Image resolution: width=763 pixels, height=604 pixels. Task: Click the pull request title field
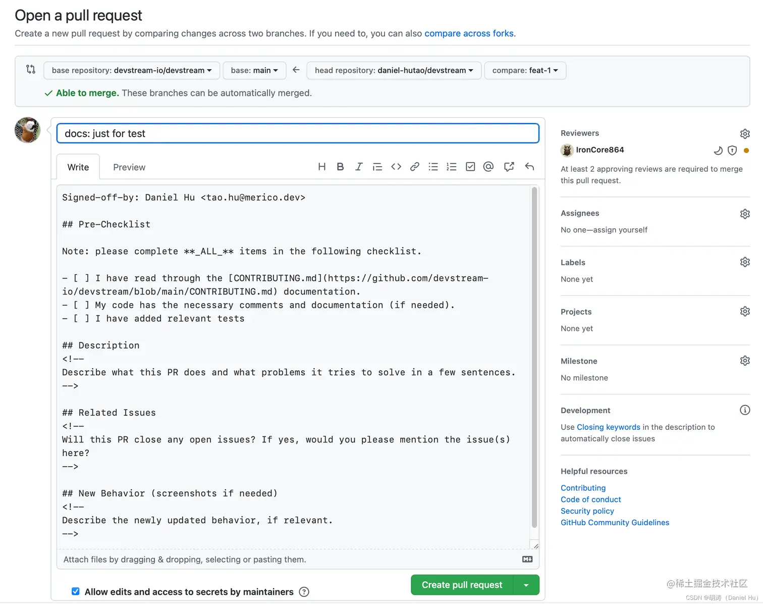[x=298, y=133]
